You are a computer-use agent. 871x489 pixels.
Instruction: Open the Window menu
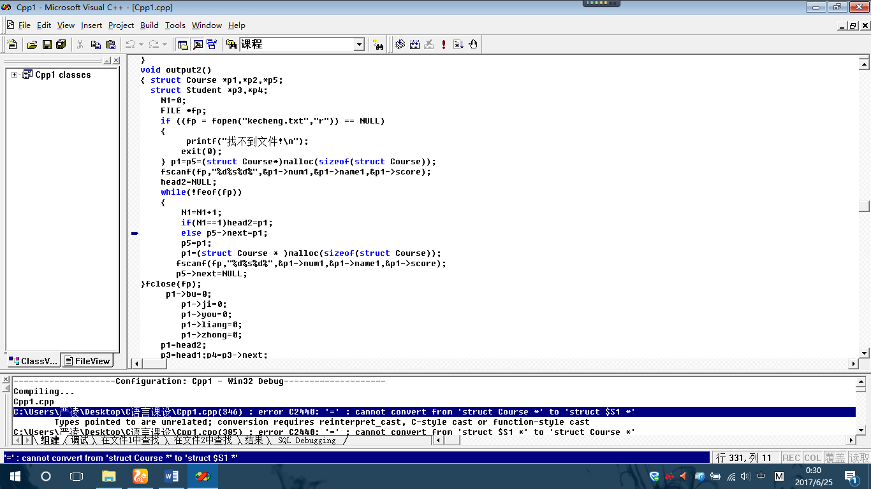click(x=207, y=25)
